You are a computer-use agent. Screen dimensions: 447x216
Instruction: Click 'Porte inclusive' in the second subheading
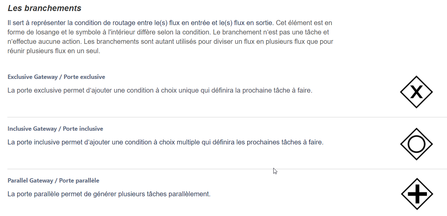pos(83,129)
